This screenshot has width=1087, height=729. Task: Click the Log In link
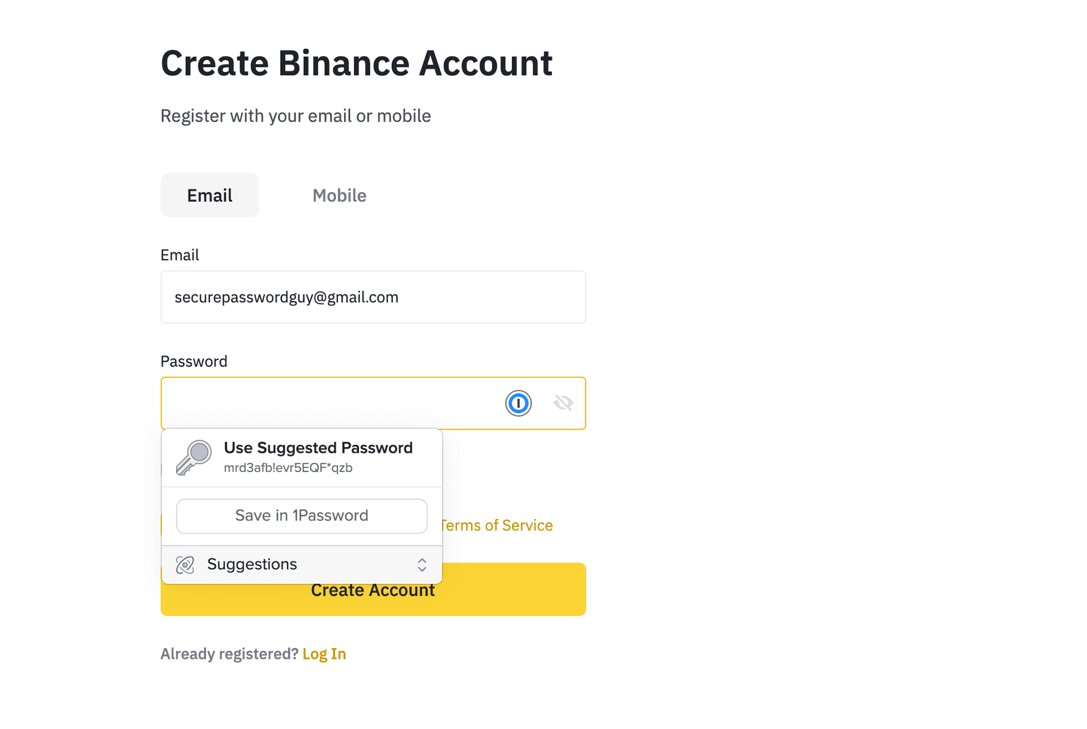click(324, 653)
